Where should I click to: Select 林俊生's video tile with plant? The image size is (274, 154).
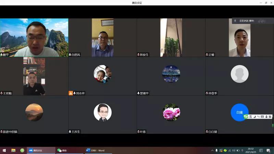[x=171, y=38]
